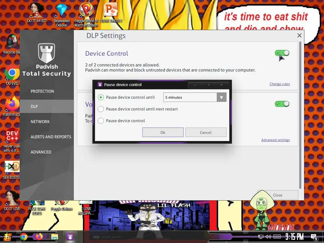Click the 9:15 PM taskbar clock
Screen dimensions: 324x243
[295, 237]
